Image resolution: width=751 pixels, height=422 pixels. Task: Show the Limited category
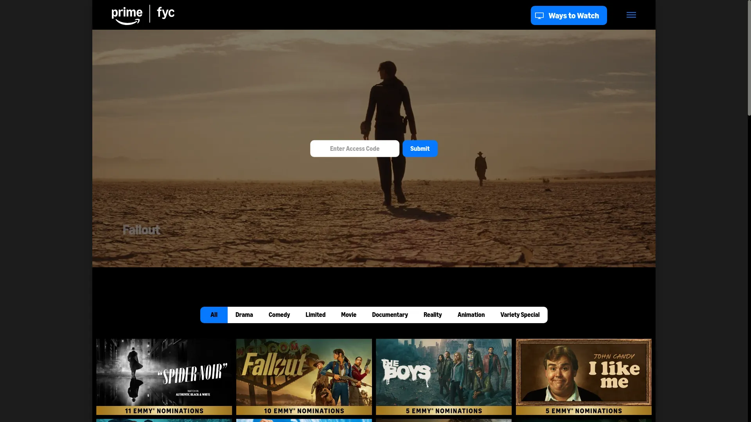pyautogui.click(x=315, y=315)
